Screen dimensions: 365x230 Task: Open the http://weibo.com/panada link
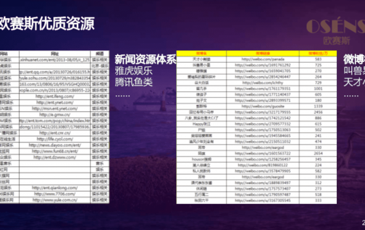(263, 59)
